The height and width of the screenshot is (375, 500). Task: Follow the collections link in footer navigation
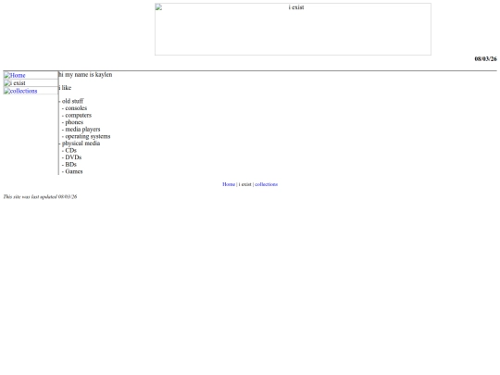(x=267, y=184)
